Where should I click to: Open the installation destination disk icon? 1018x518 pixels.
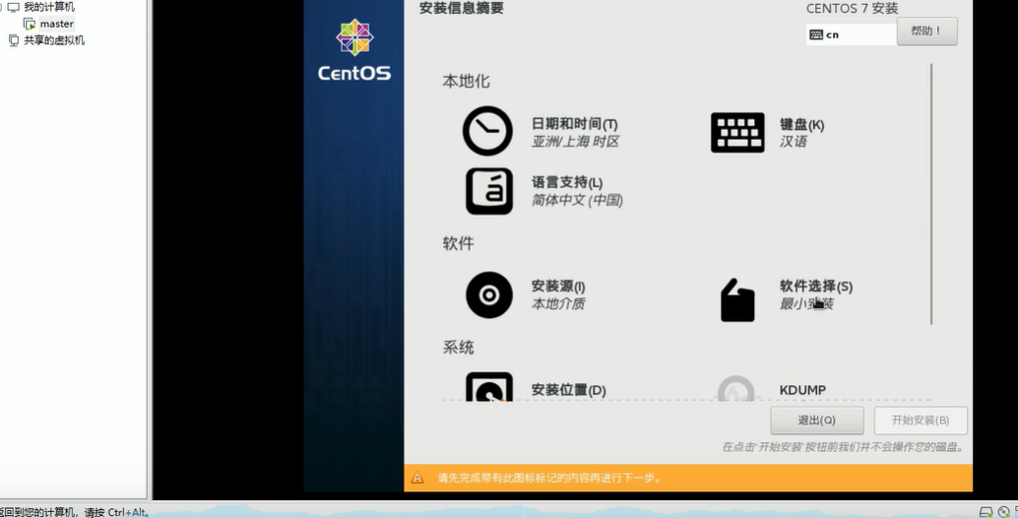489,386
